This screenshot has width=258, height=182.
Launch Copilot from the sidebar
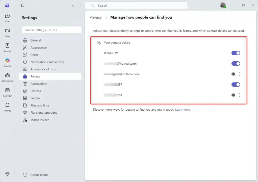point(7,63)
